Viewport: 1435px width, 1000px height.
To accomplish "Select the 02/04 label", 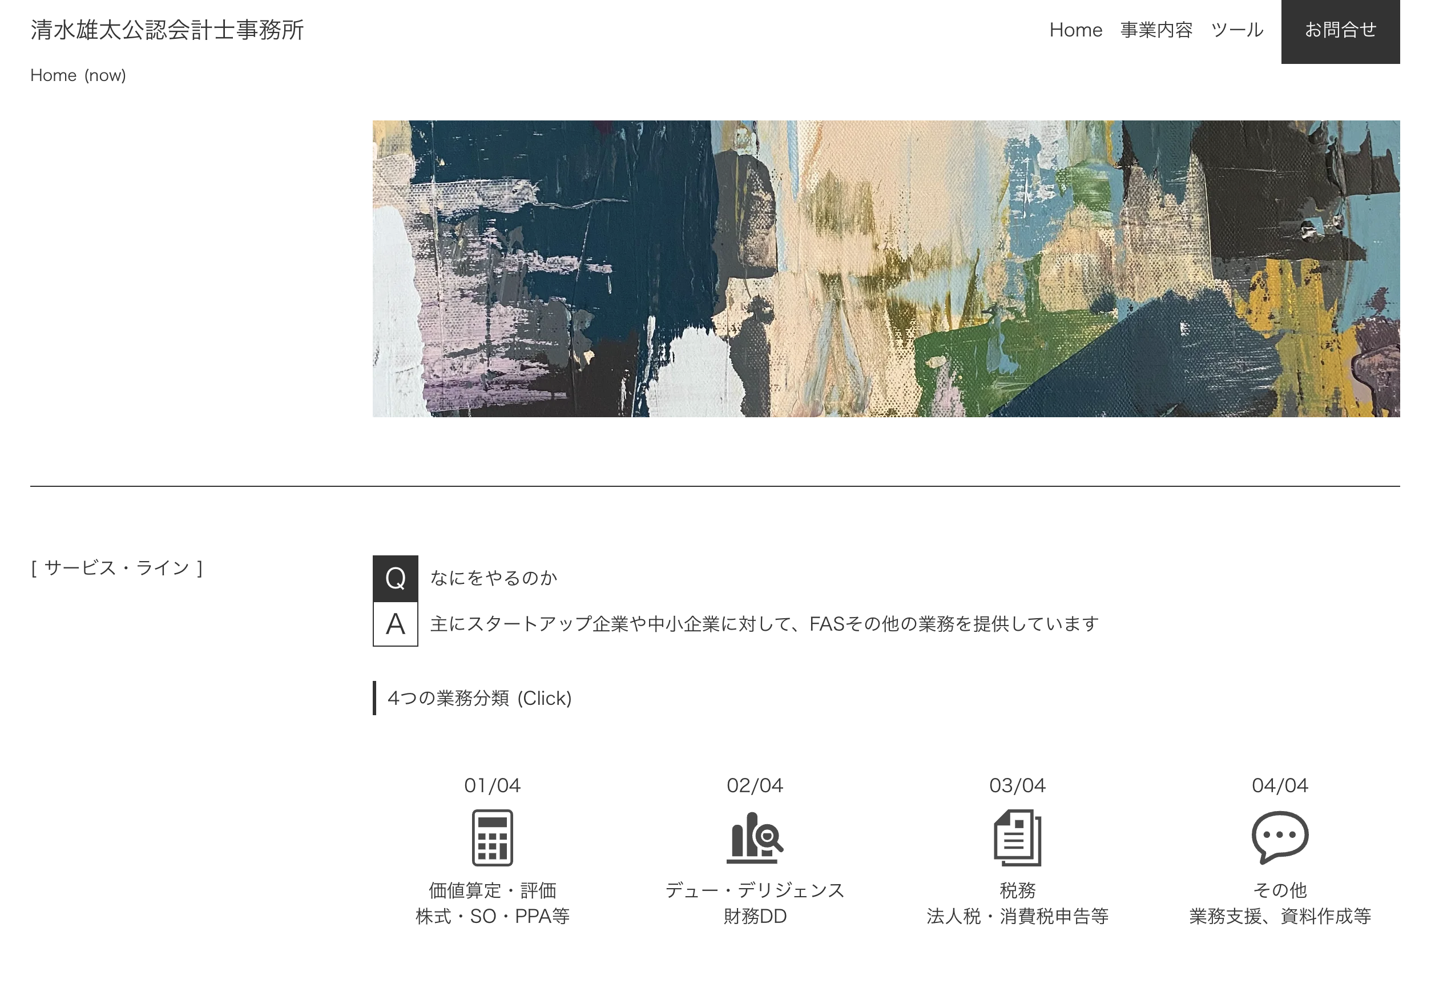I will 755,785.
